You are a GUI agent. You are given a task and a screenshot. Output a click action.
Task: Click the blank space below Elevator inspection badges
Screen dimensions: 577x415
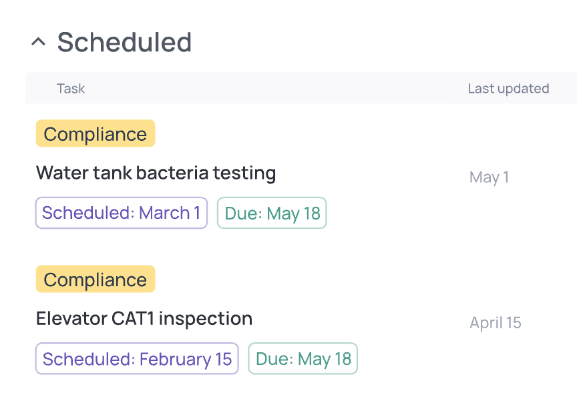200,397
